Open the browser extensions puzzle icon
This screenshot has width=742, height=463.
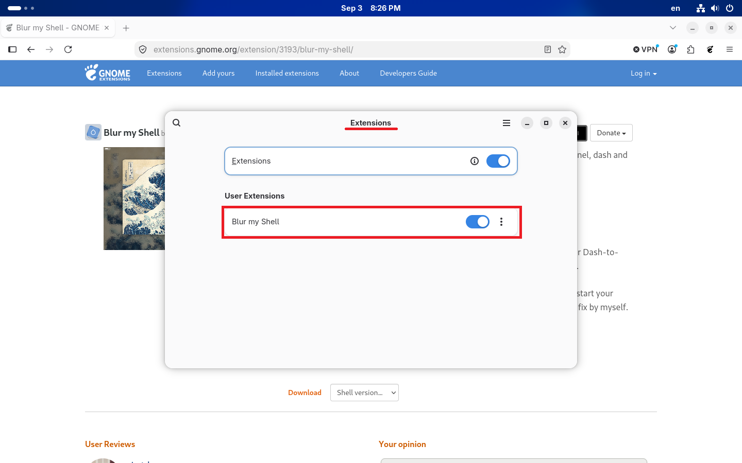tap(691, 49)
